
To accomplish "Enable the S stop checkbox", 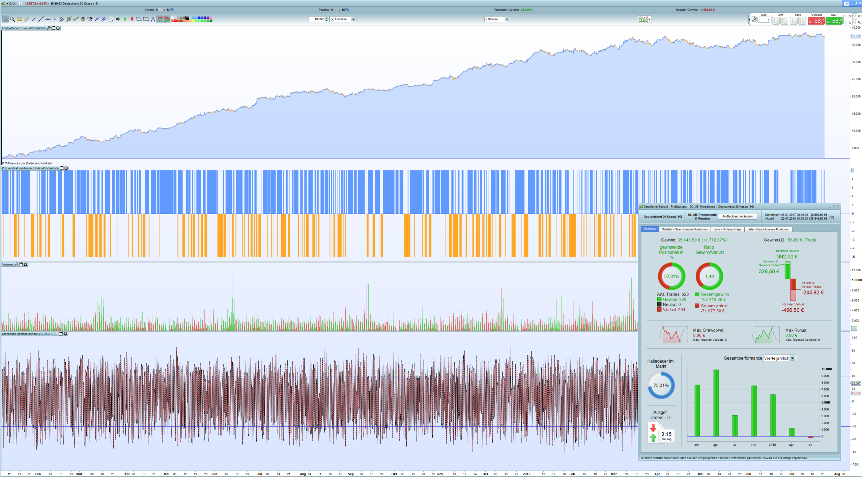I will tap(846, 16).
